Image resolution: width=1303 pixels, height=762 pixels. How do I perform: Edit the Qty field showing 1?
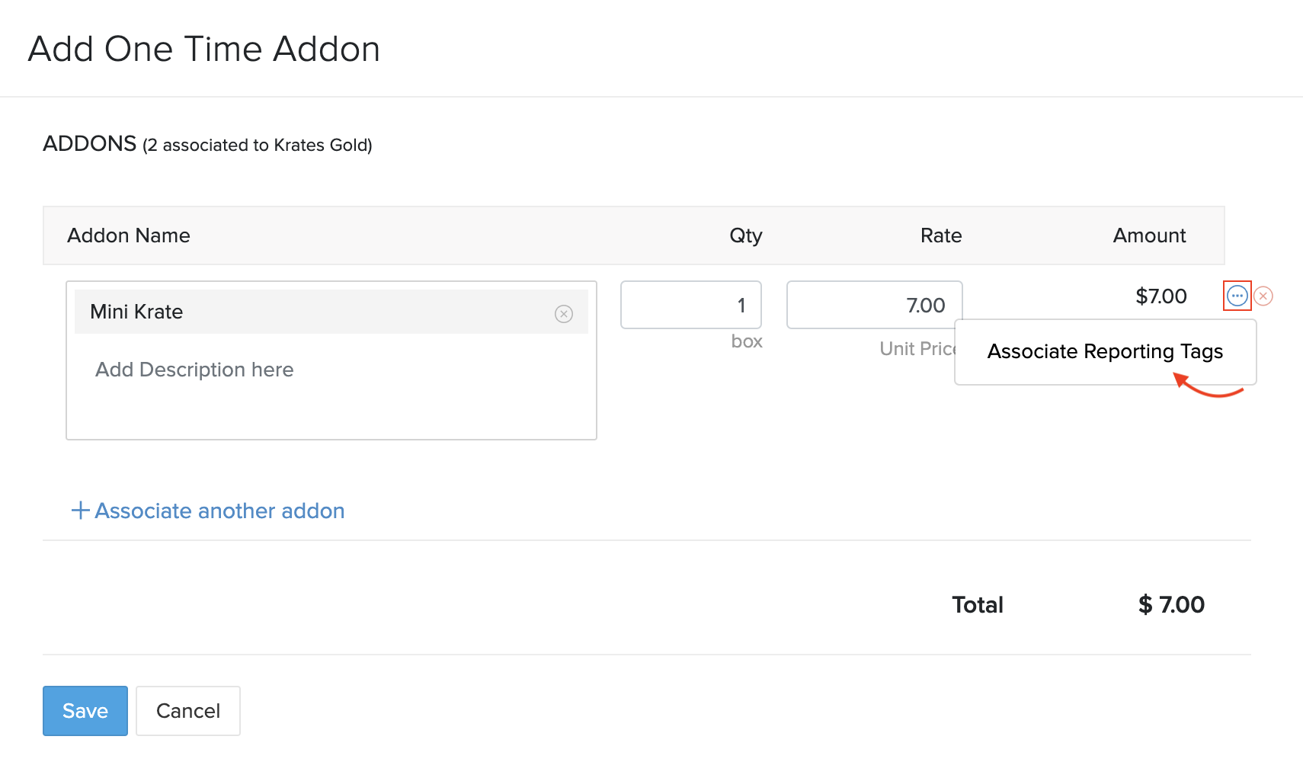[690, 305]
